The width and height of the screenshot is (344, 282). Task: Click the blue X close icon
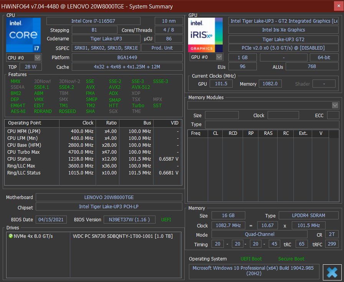pos(332,272)
